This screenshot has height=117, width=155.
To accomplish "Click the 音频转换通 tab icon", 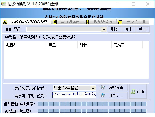I will click(x=55, y=22).
